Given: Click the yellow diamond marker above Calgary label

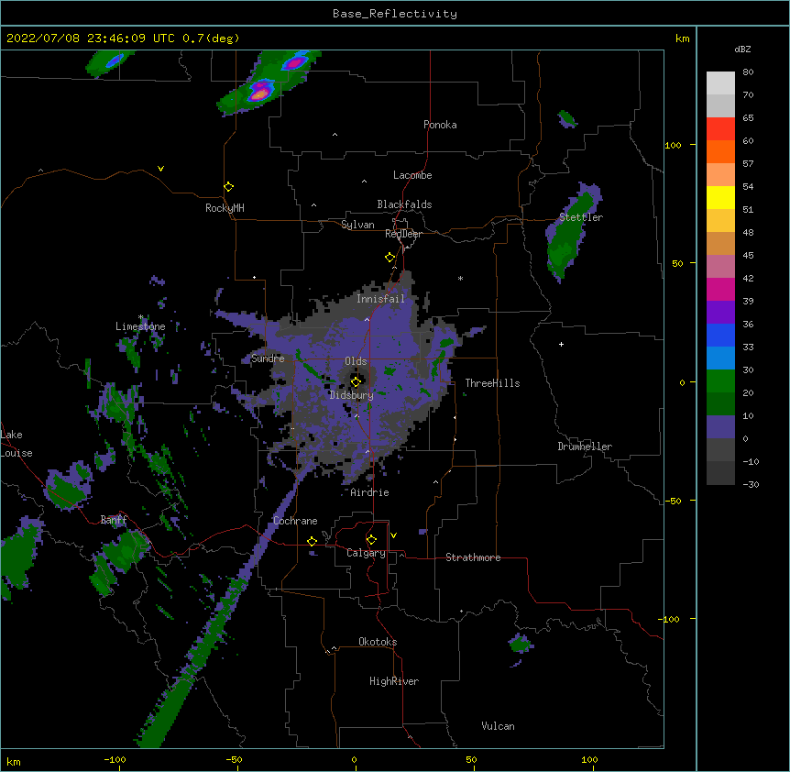Looking at the screenshot, I should click(371, 540).
